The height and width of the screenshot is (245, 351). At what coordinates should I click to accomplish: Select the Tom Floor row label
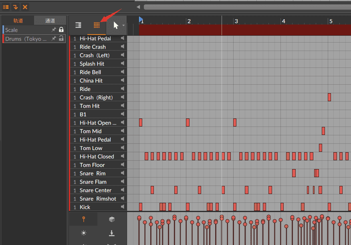(92, 165)
